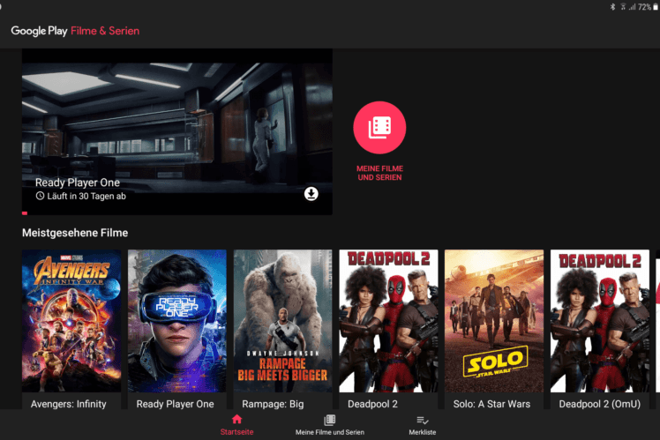660x440 pixels.
Task: Open Rampage: Big Meets Bigger poster
Action: (x=283, y=321)
